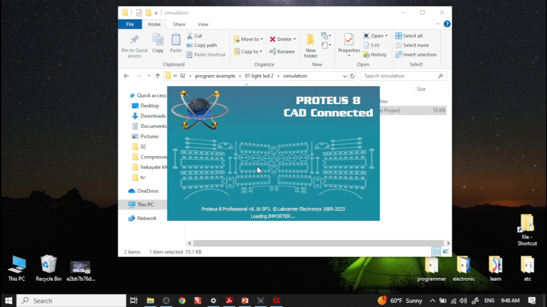Open the notification center icon
The image size is (547, 307).
pos(532,300)
